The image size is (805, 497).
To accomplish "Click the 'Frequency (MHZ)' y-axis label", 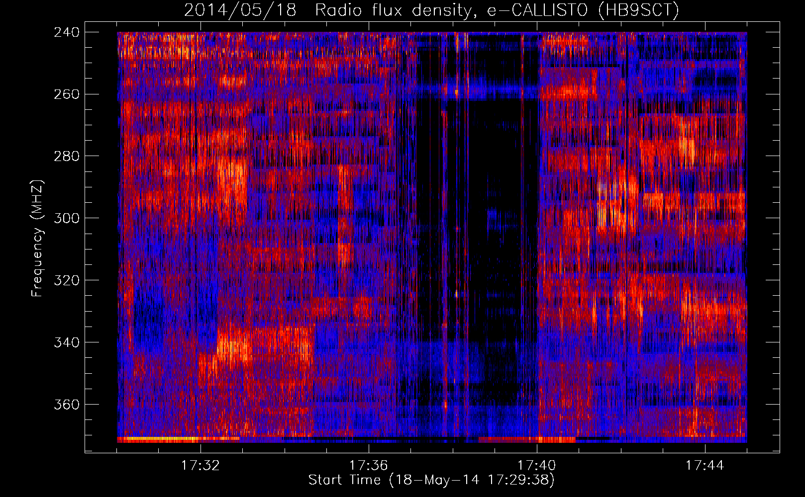I will (37, 239).
